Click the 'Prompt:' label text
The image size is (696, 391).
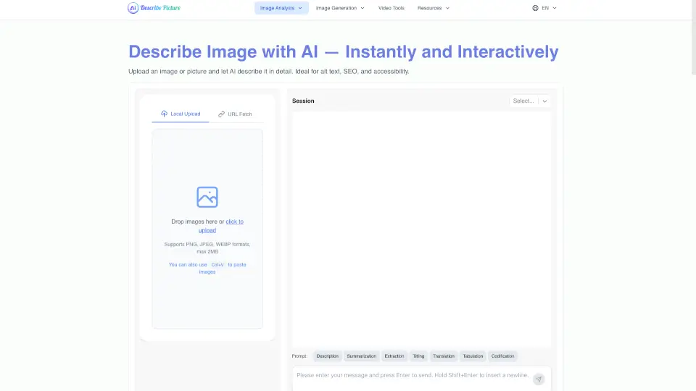(x=299, y=356)
